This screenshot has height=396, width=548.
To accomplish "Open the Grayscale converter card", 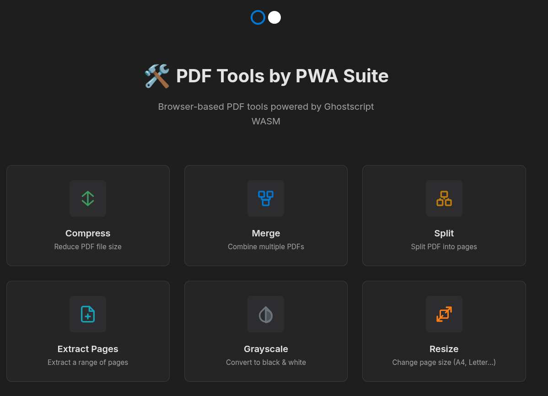I will point(266,331).
